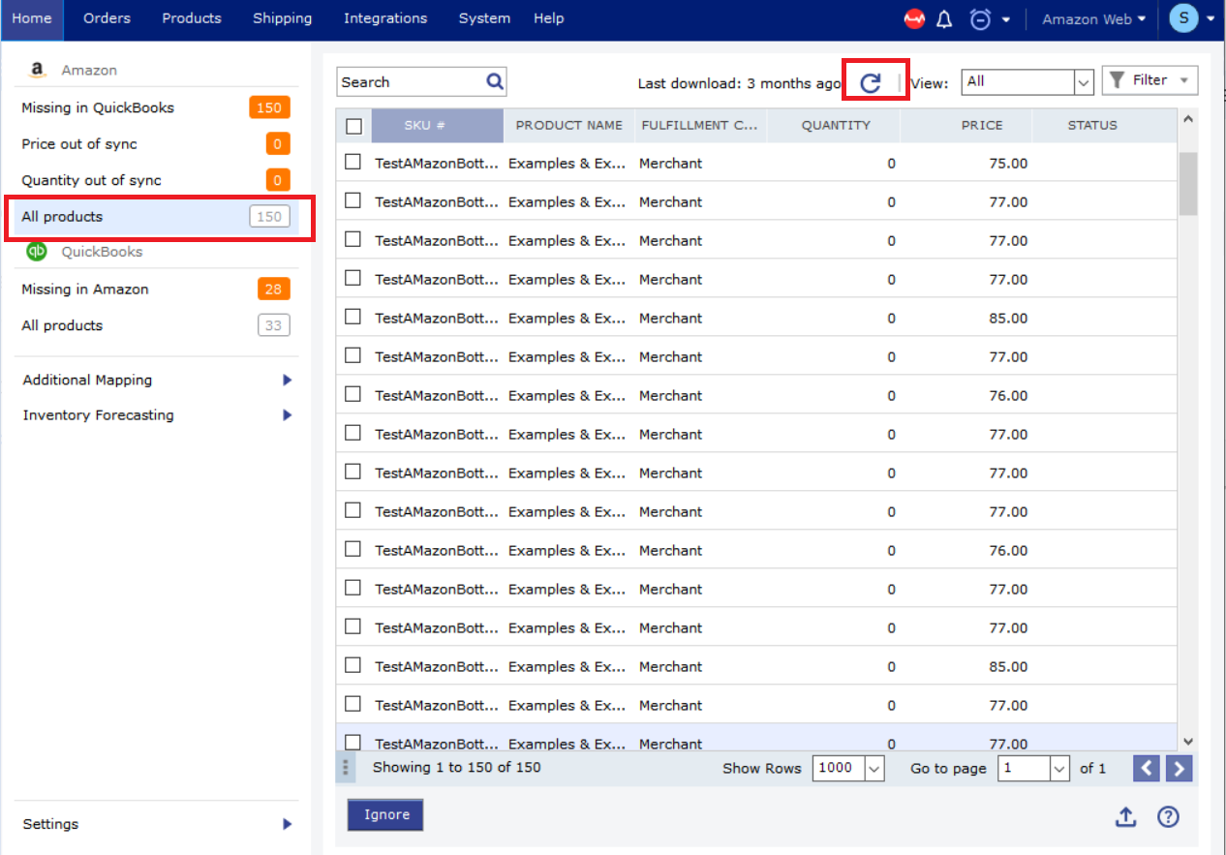Image resolution: width=1226 pixels, height=855 pixels.
Task: Click the search magnifier icon
Action: pos(494,82)
